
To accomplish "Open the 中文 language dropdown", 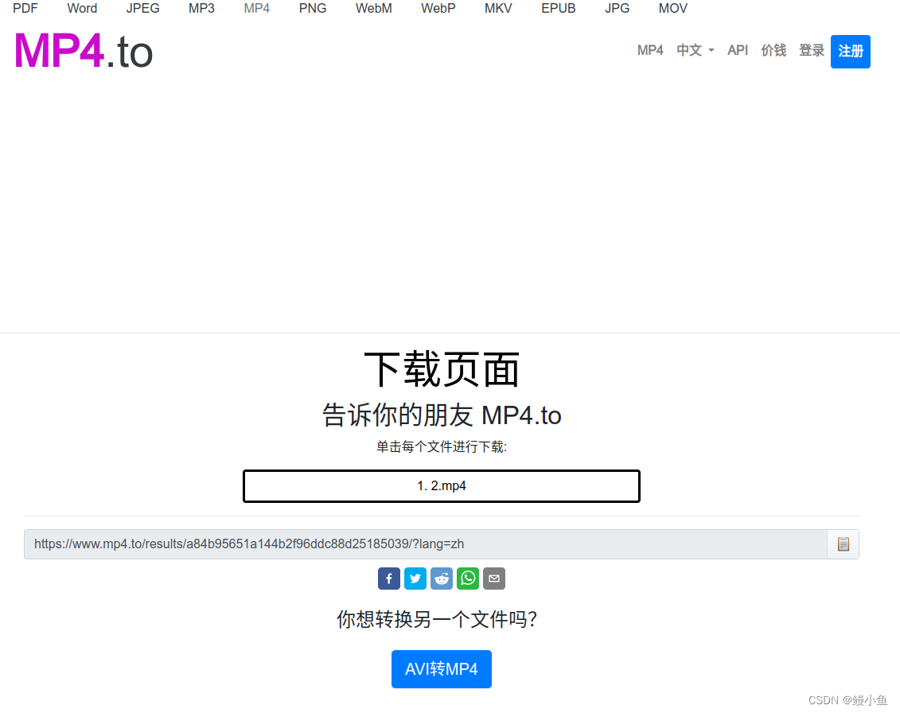I will point(695,50).
